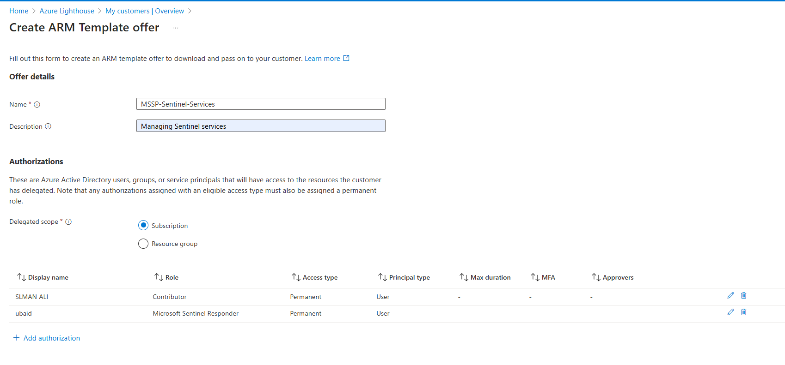Edit the ubaid authorization row
This screenshot has height=365, width=785.
[730, 312]
